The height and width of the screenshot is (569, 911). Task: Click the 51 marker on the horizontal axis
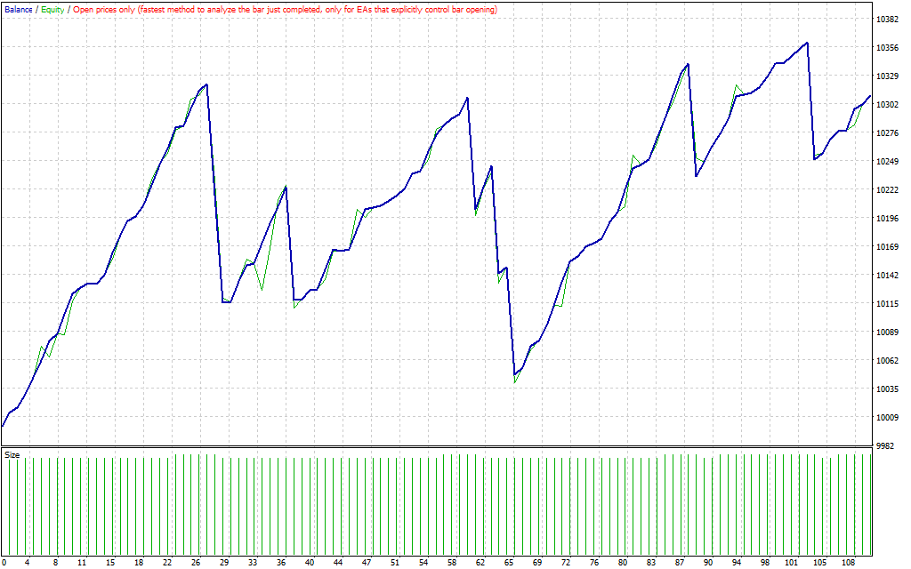[395, 563]
